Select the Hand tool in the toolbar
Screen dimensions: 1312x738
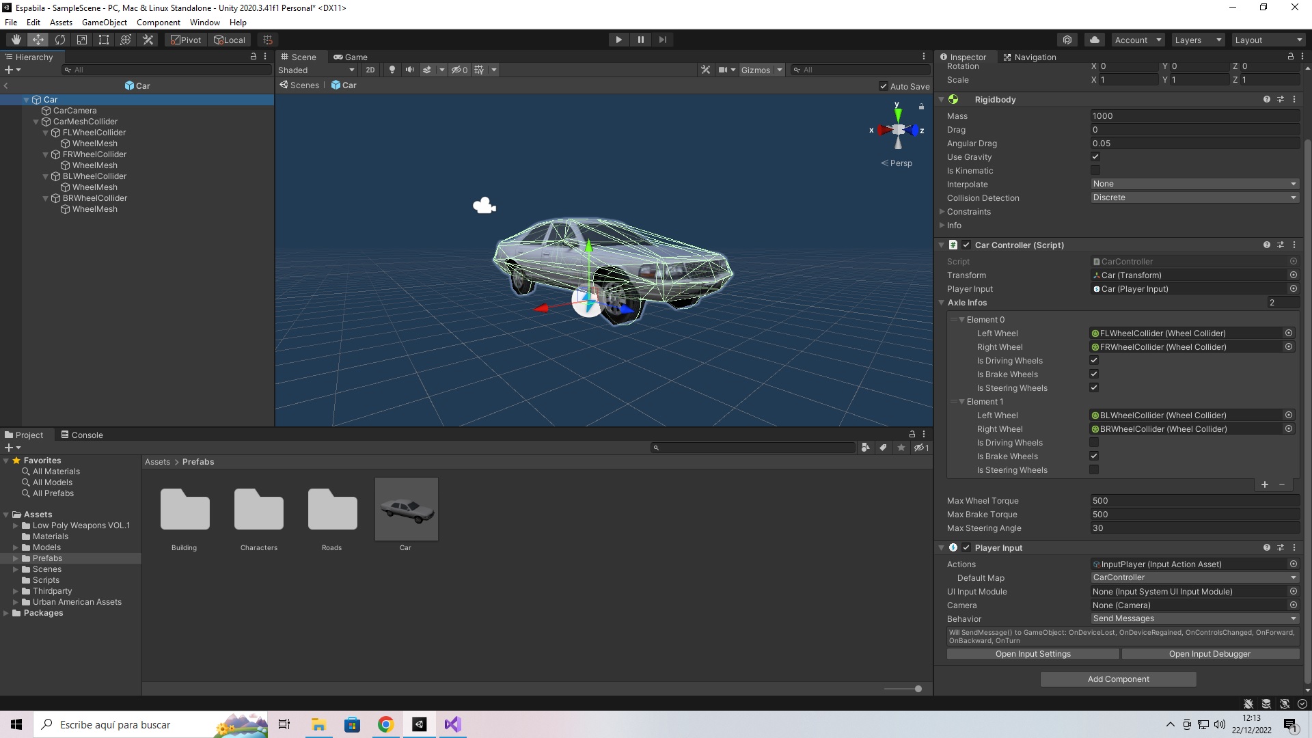16,40
